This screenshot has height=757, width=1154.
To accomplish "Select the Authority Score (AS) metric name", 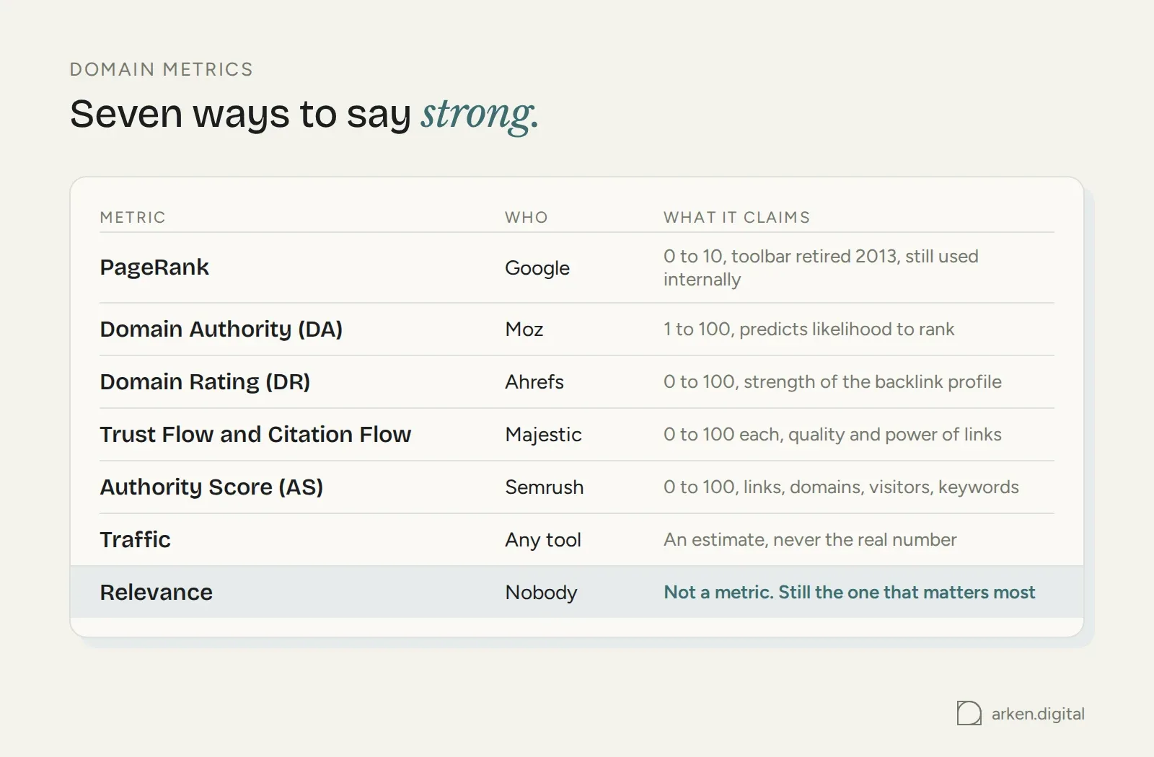I will [211, 487].
